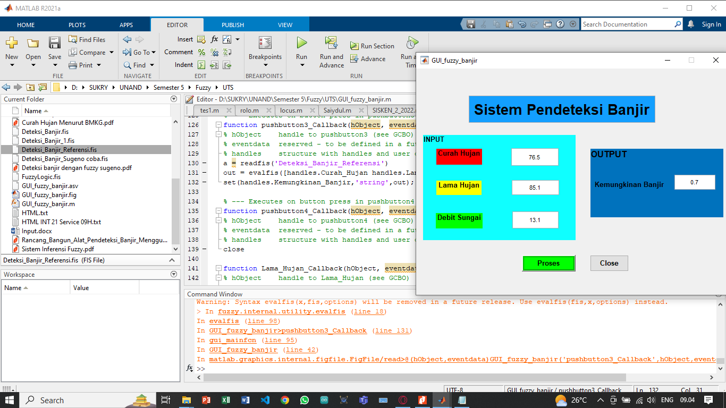
Task: Open the Run dropdown arrow
Action: pyautogui.click(x=302, y=65)
